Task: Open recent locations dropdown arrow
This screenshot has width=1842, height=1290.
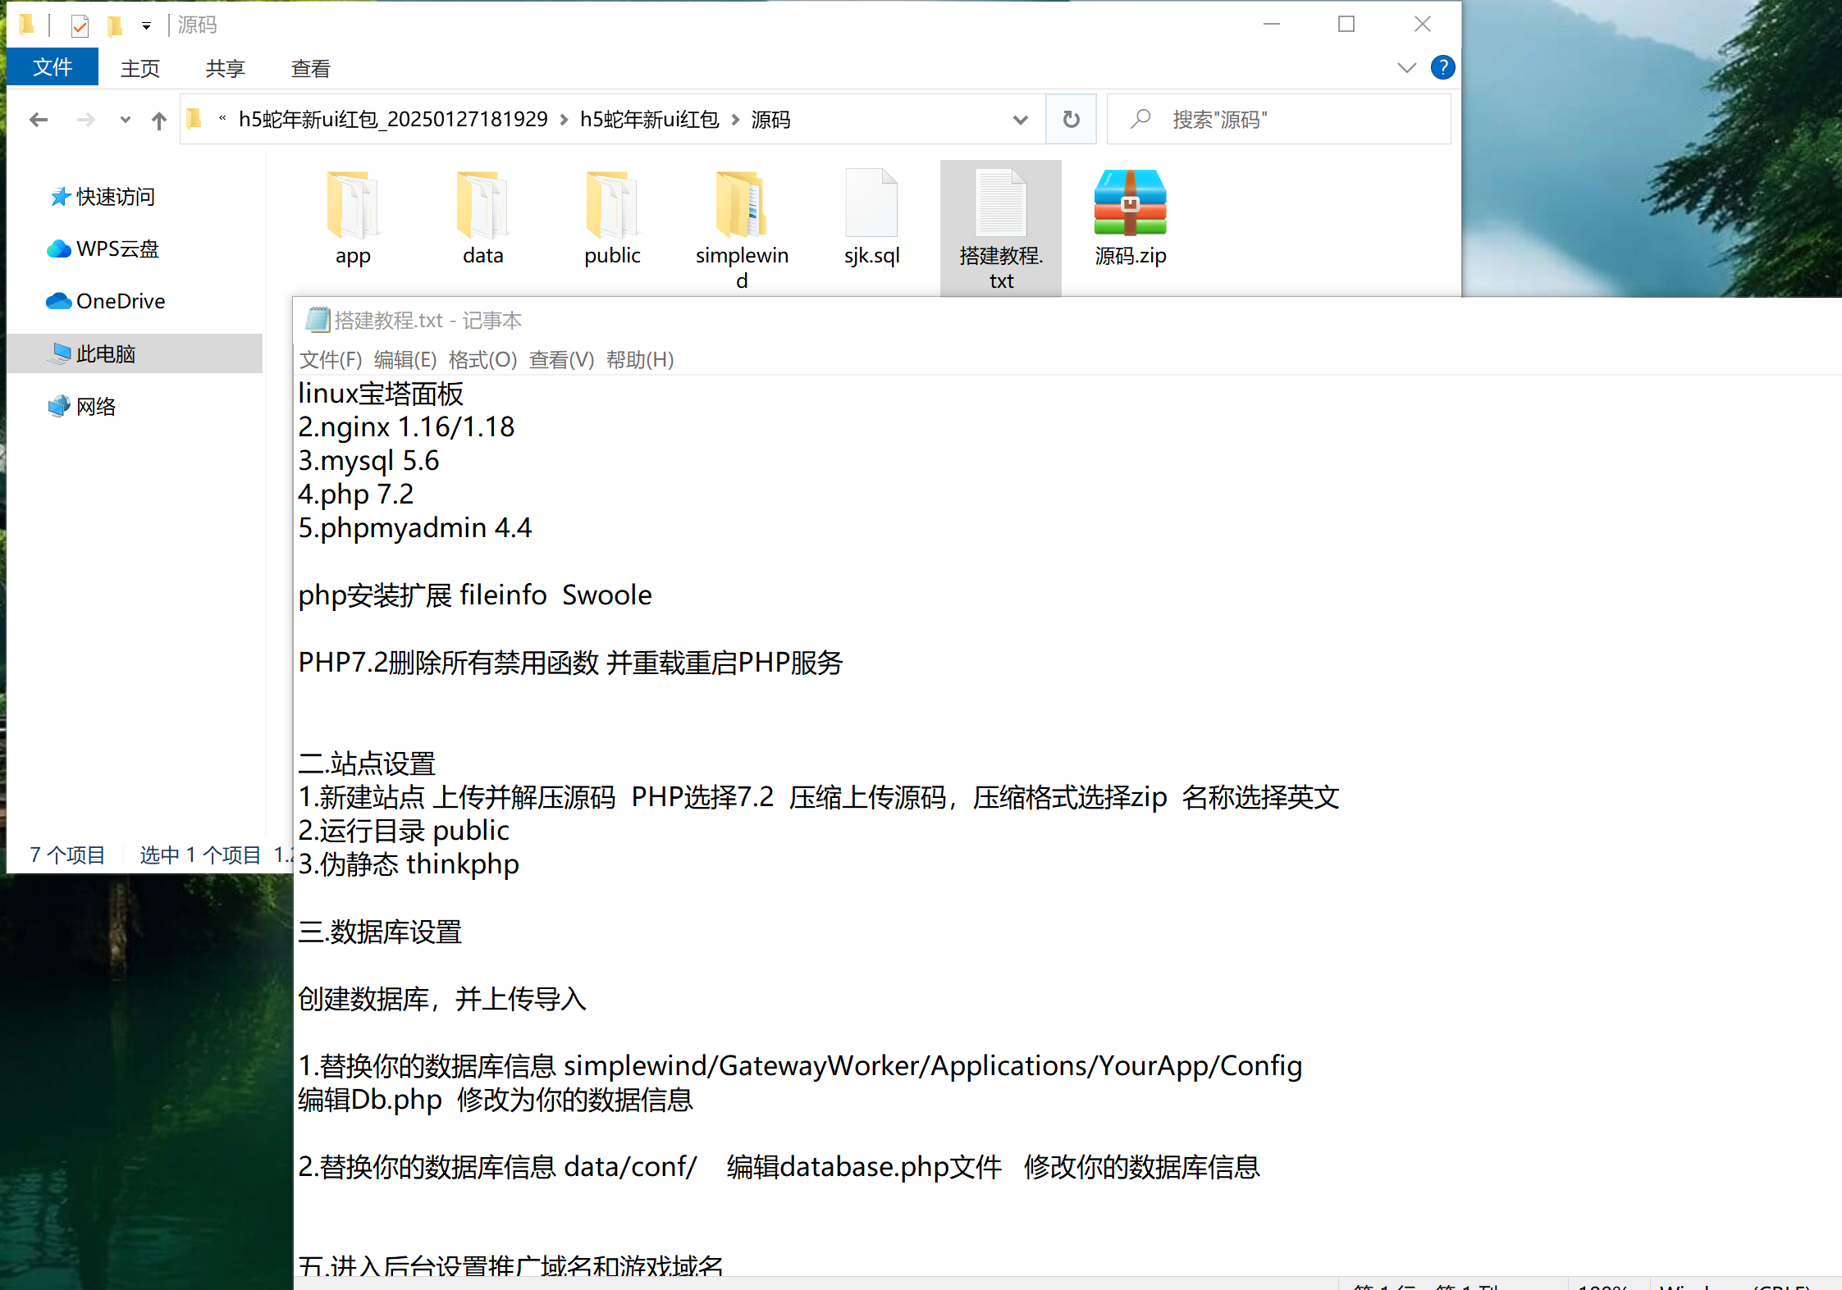Action: (125, 120)
